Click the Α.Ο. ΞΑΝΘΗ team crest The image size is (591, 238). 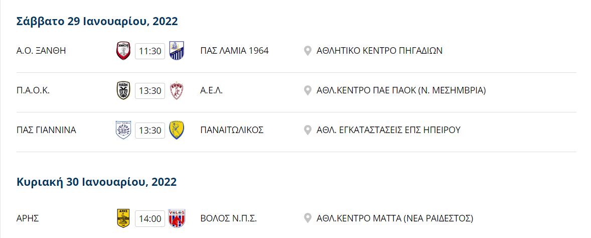click(123, 51)
